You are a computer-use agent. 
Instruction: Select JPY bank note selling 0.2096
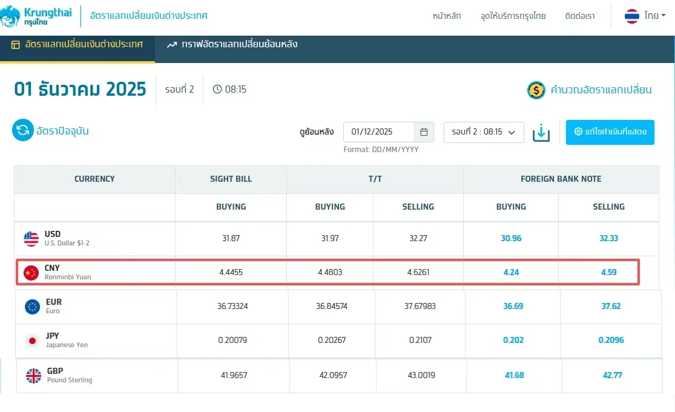click(611, 340)
